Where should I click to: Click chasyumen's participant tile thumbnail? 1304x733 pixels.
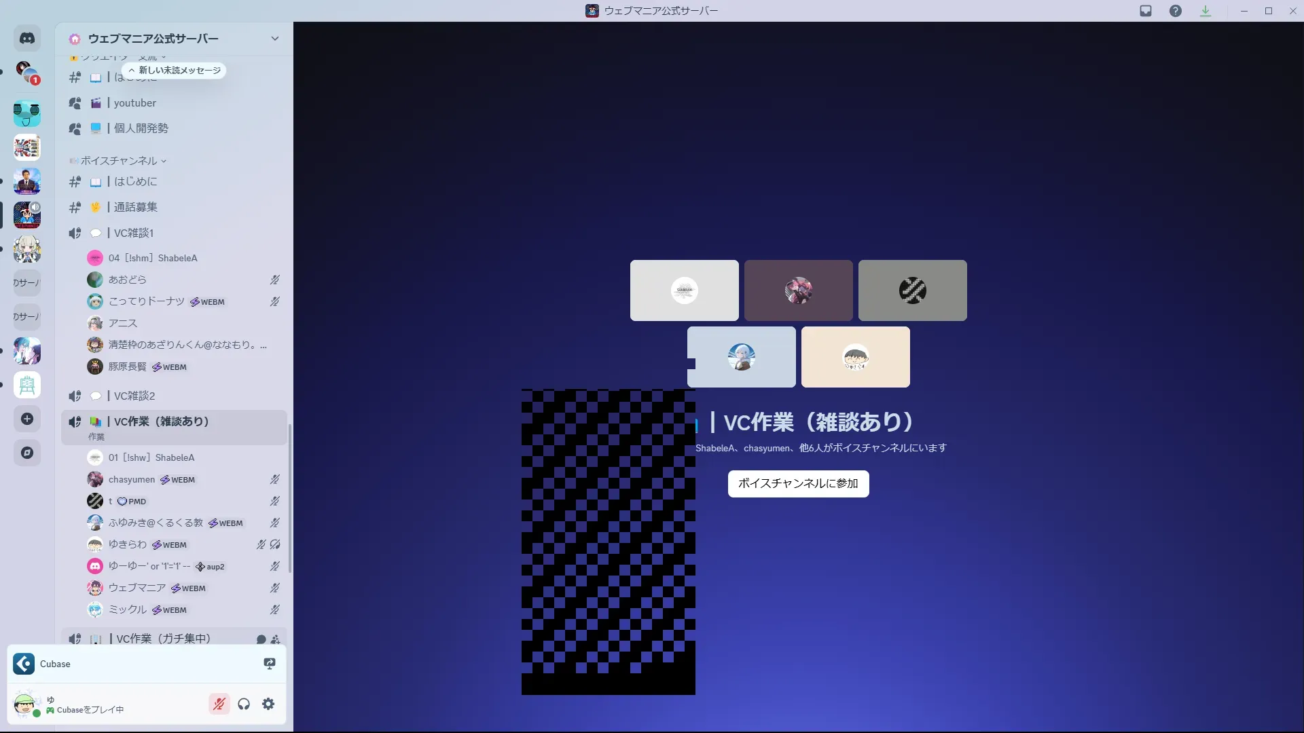[798, 290]
